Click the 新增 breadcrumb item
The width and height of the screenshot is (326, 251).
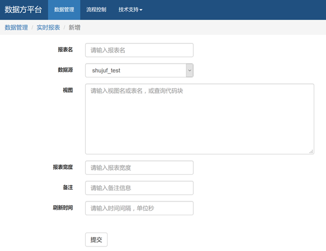(x=75, y=27)
